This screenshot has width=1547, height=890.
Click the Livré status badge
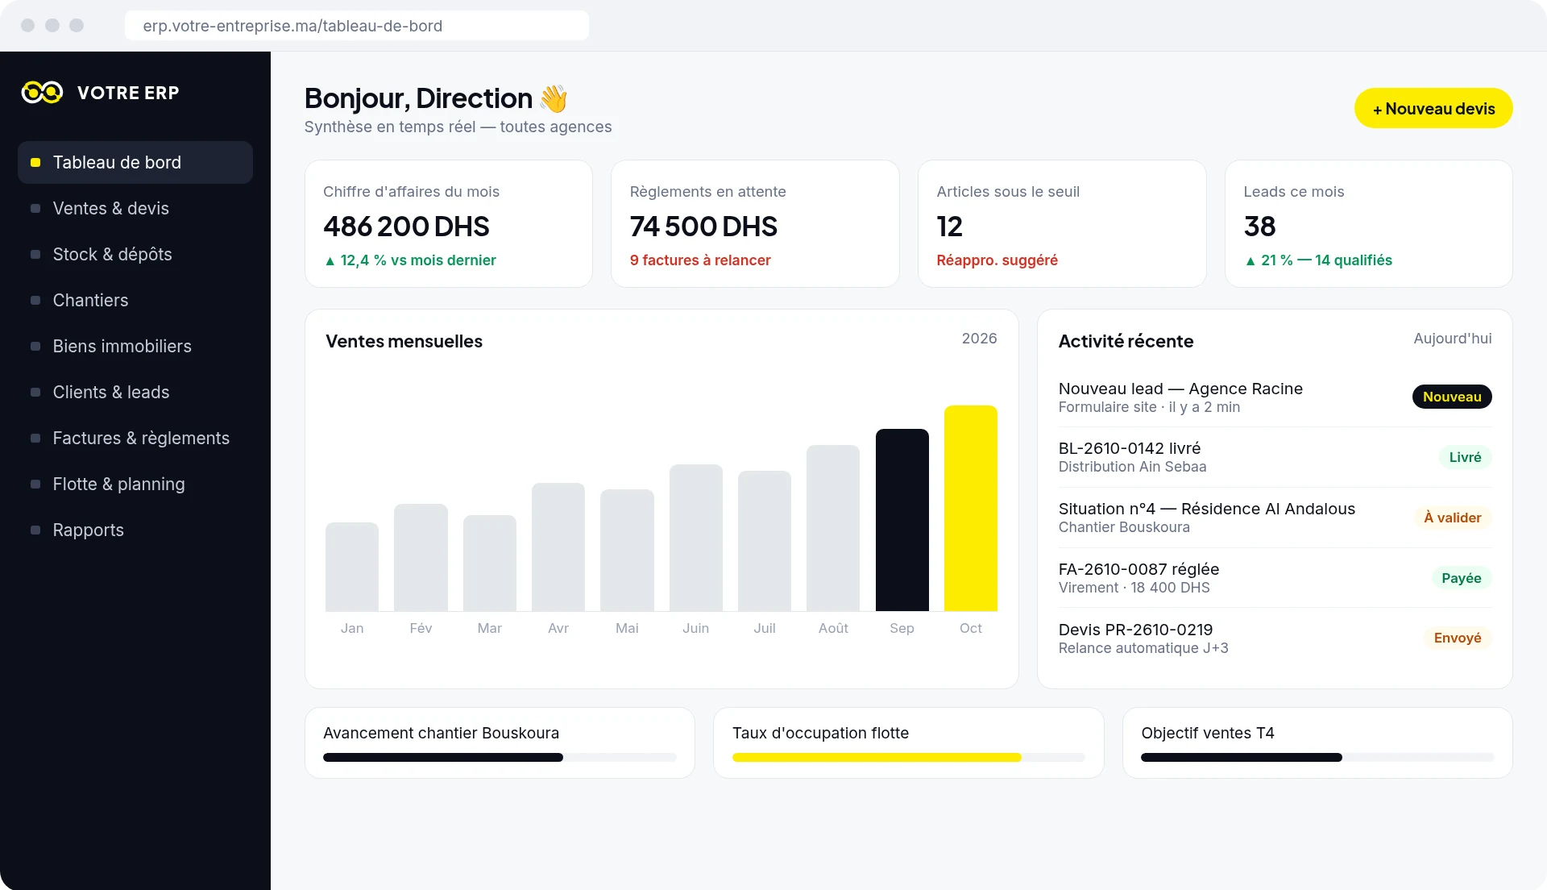click(1465, 457)
